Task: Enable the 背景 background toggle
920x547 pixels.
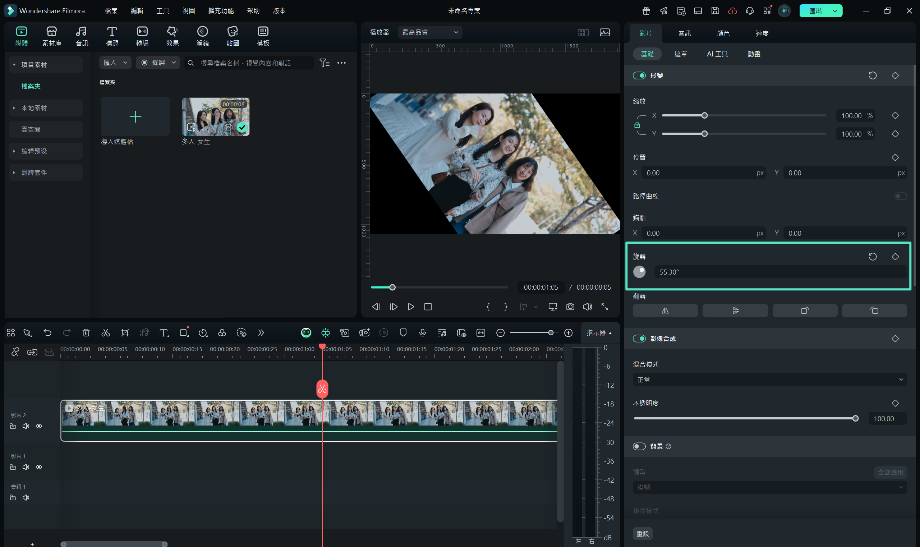Action: [x=639, y=446]
